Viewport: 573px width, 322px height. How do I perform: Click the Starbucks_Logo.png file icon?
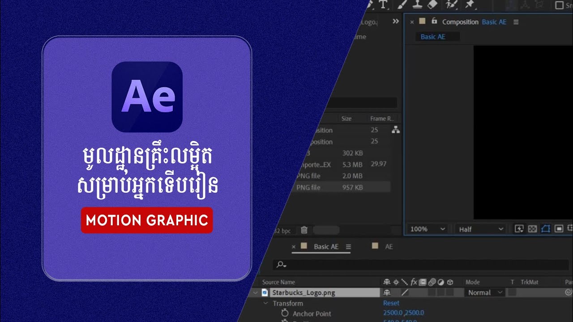tap(265, 292)
